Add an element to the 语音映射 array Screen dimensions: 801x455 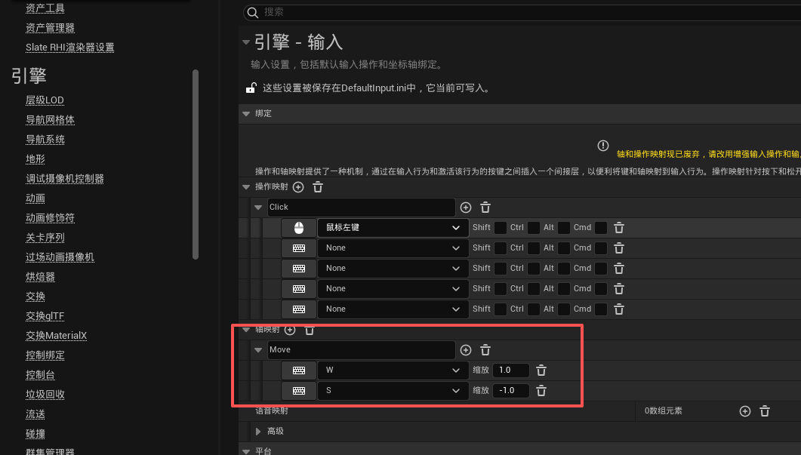[745, 411]
